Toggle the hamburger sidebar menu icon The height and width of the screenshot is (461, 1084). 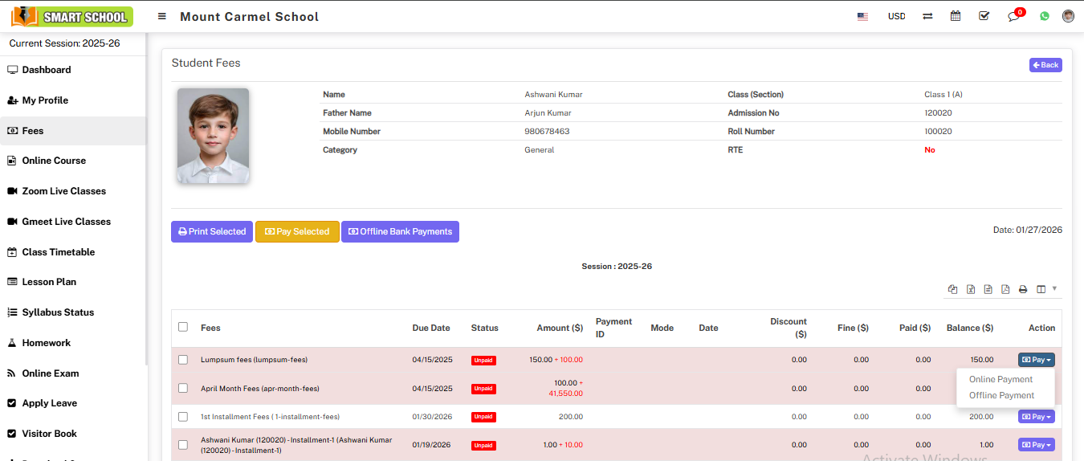[x=162, y=16]
